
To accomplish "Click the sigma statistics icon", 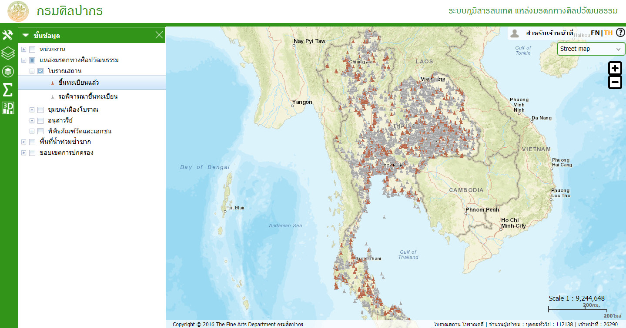I will pyautogui.click(x=8, y=90).
